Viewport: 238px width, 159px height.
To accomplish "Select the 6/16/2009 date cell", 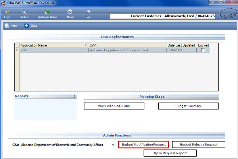I will [181, 50].
